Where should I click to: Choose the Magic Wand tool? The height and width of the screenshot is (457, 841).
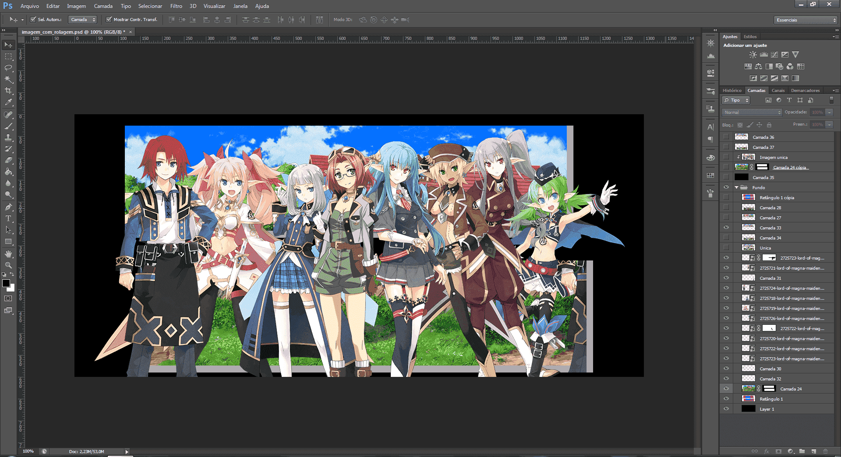[x=8, y=79]
